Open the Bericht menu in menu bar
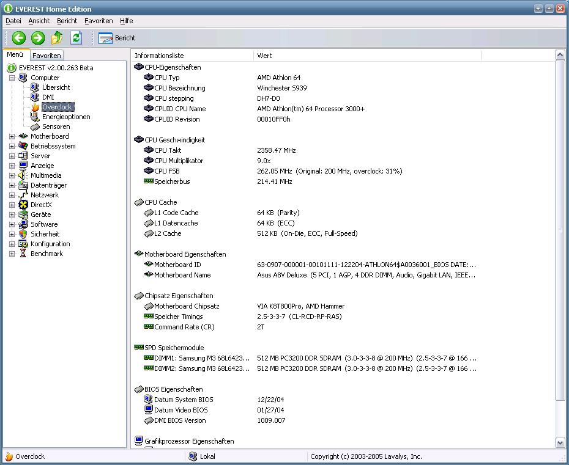Viewport: 569px width, 465px height. (x=67, y=21)
